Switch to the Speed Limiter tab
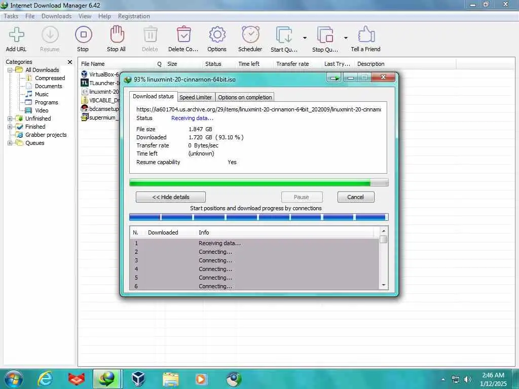Screen dimensions: 519x389 tap(196, 97)
